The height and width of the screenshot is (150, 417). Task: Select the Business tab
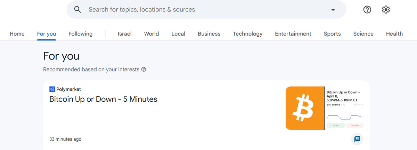tap(209, 34)
